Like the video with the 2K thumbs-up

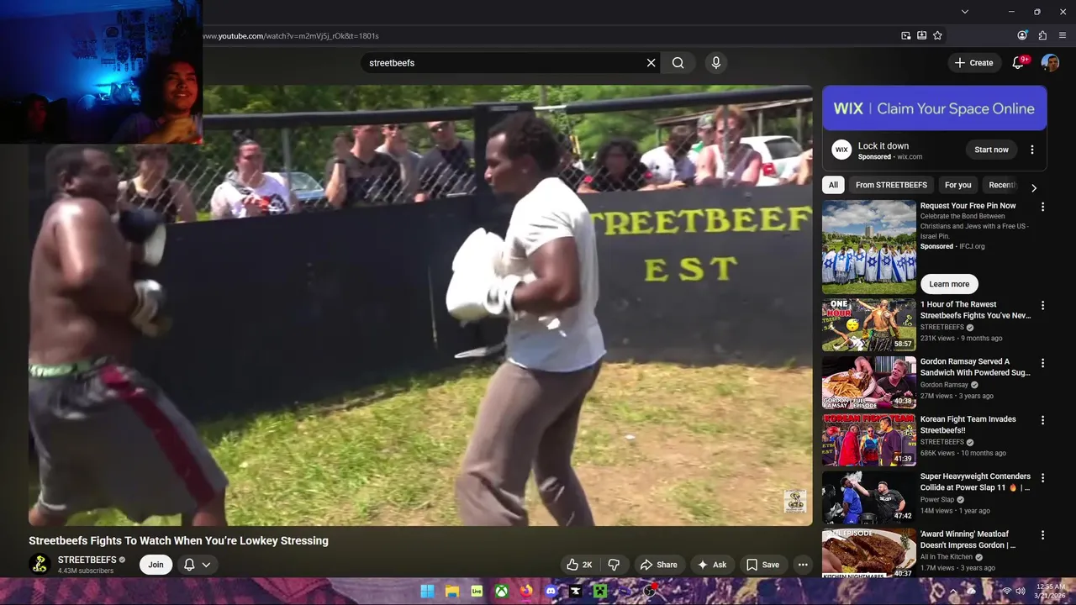click(x=579, y=565)
